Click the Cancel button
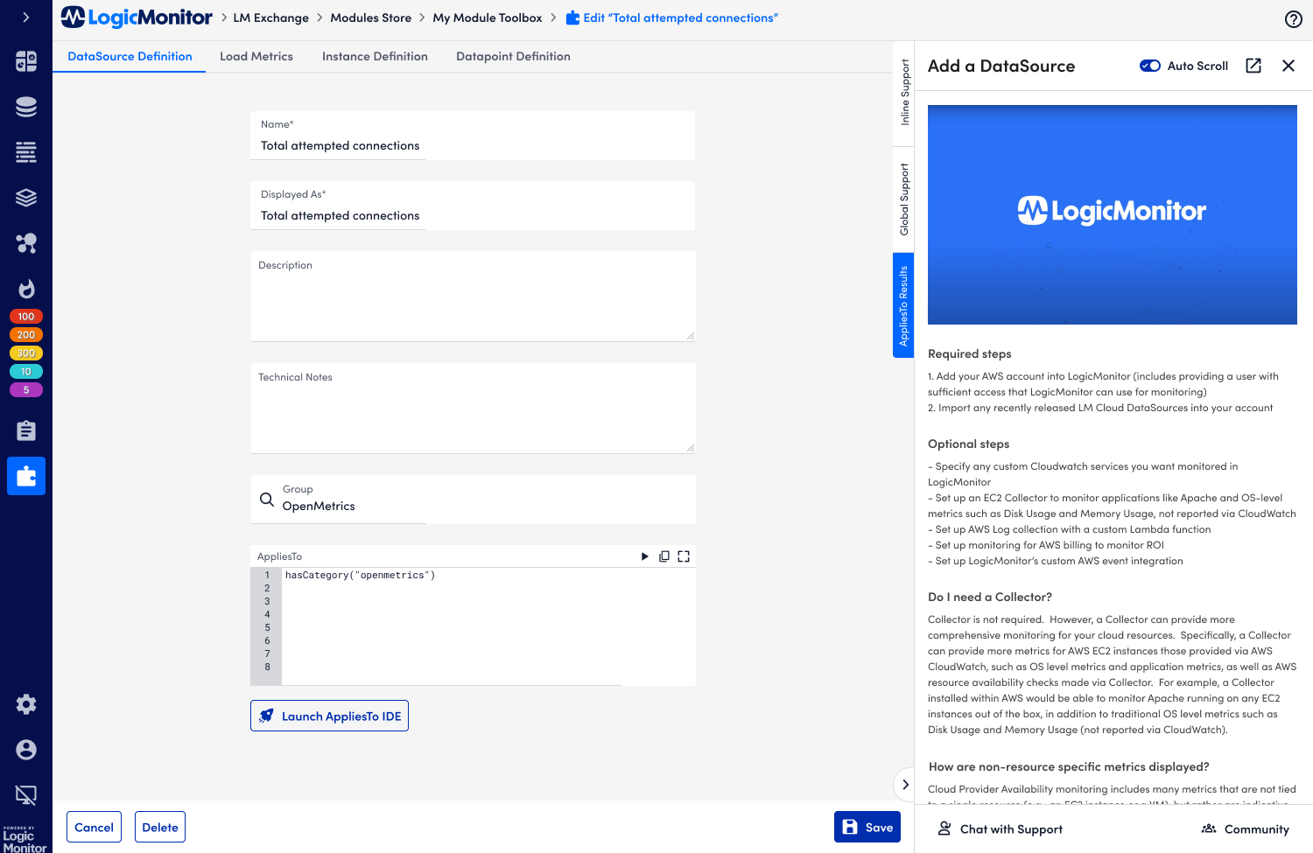 pos(94,828)
